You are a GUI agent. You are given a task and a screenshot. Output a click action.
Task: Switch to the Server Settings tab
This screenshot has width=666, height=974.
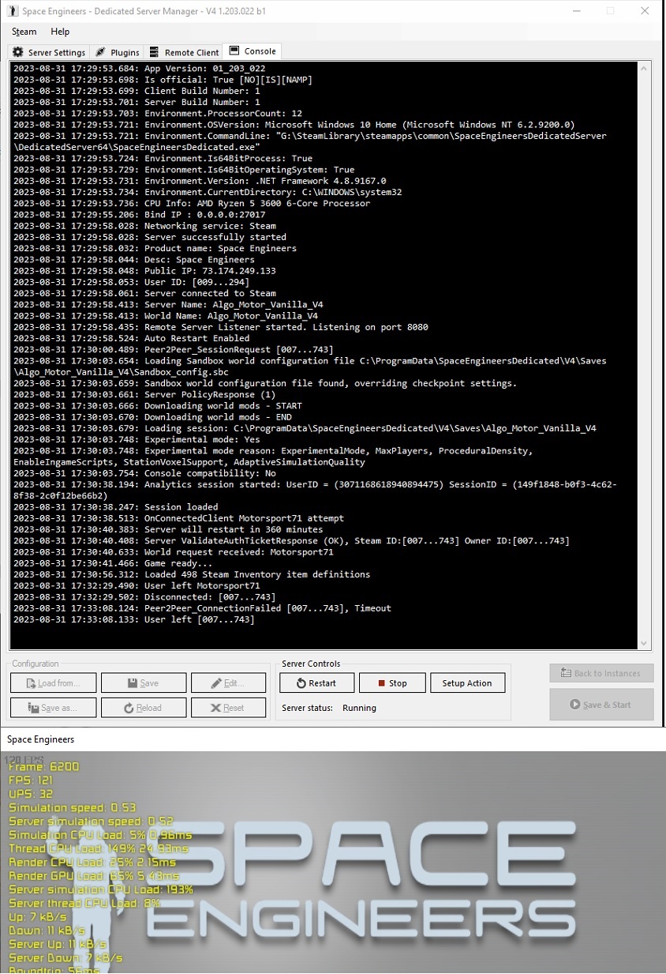point(49,52)
